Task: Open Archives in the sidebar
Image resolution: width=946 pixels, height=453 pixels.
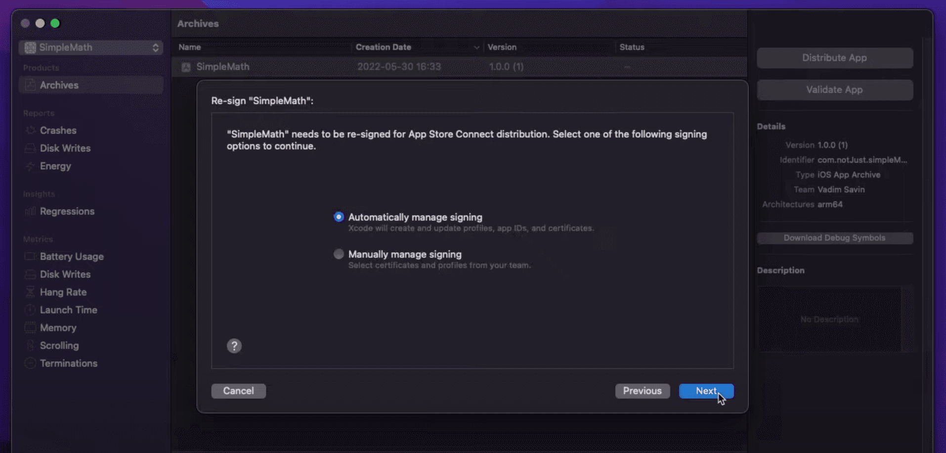Action: [59, 85]
